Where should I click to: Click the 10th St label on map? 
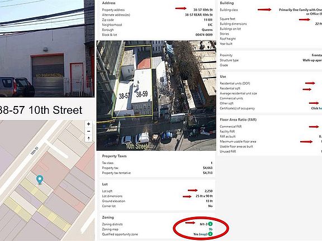point(34,151)
